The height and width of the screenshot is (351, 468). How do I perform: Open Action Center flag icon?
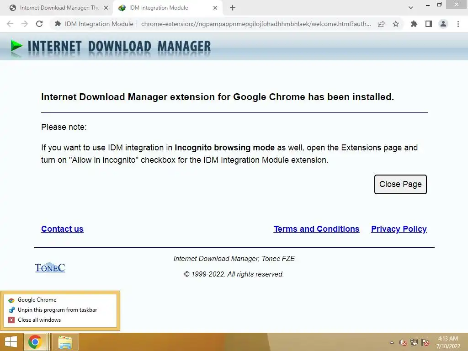coord(425,342)
